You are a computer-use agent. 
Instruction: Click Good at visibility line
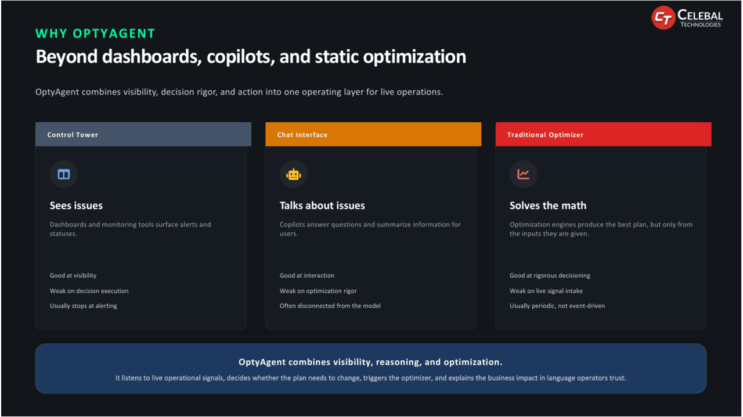[73, 276]
